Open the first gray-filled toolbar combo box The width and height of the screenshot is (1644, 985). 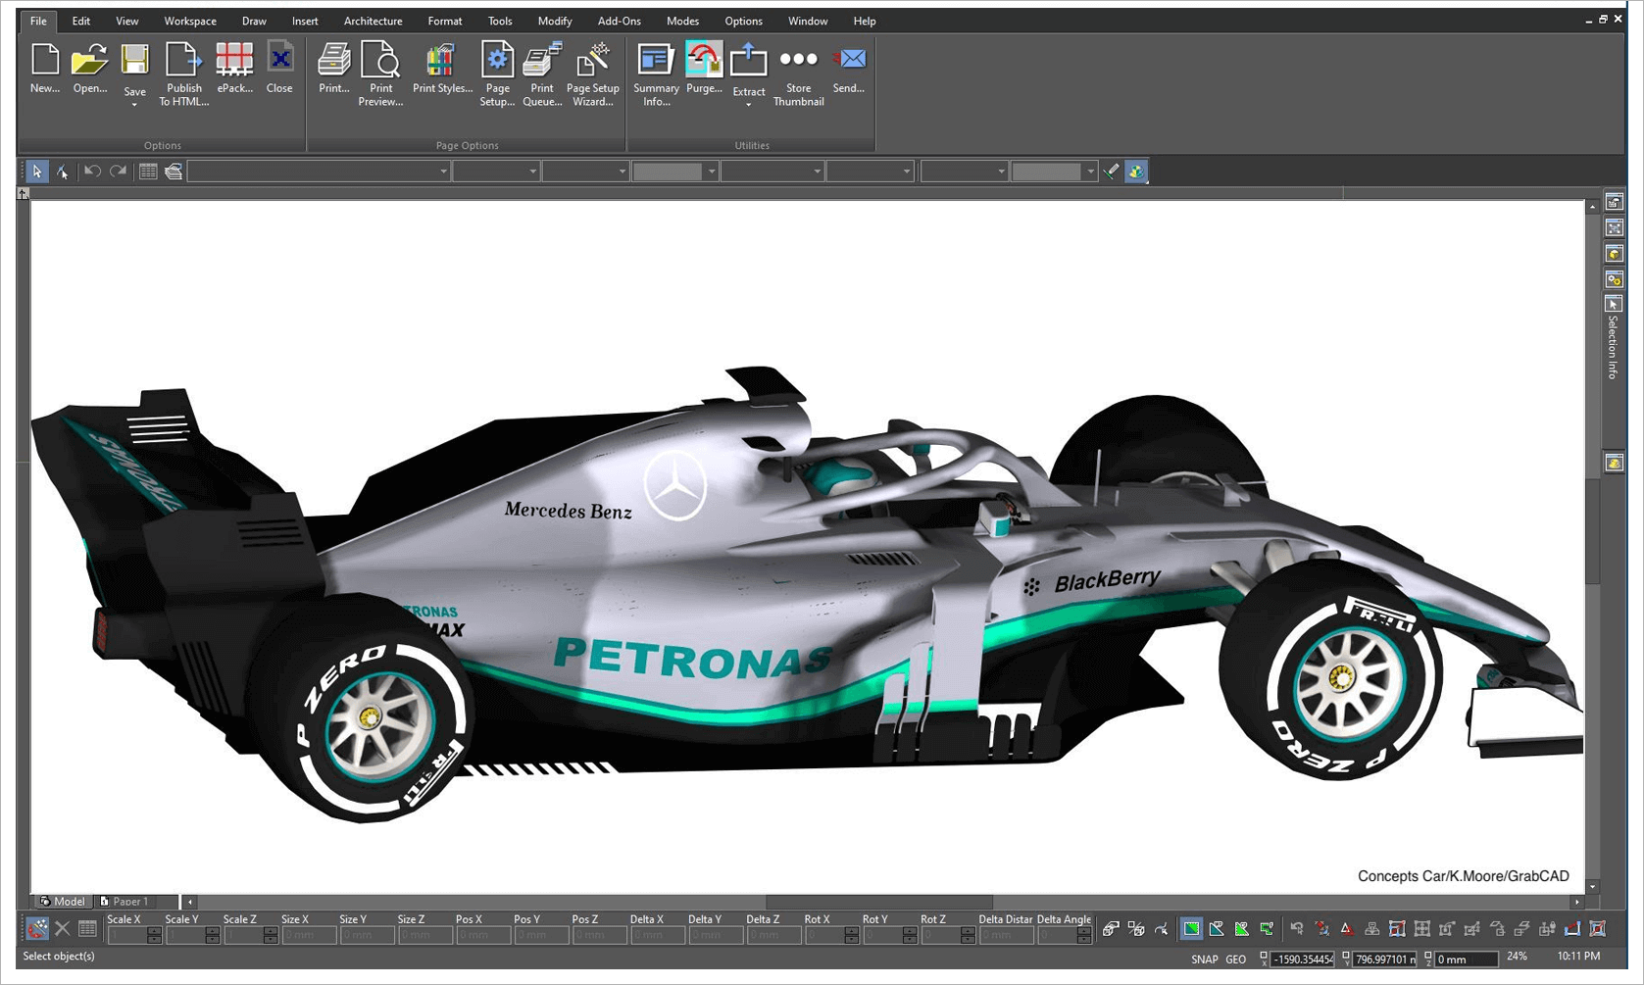coord(675,172)
